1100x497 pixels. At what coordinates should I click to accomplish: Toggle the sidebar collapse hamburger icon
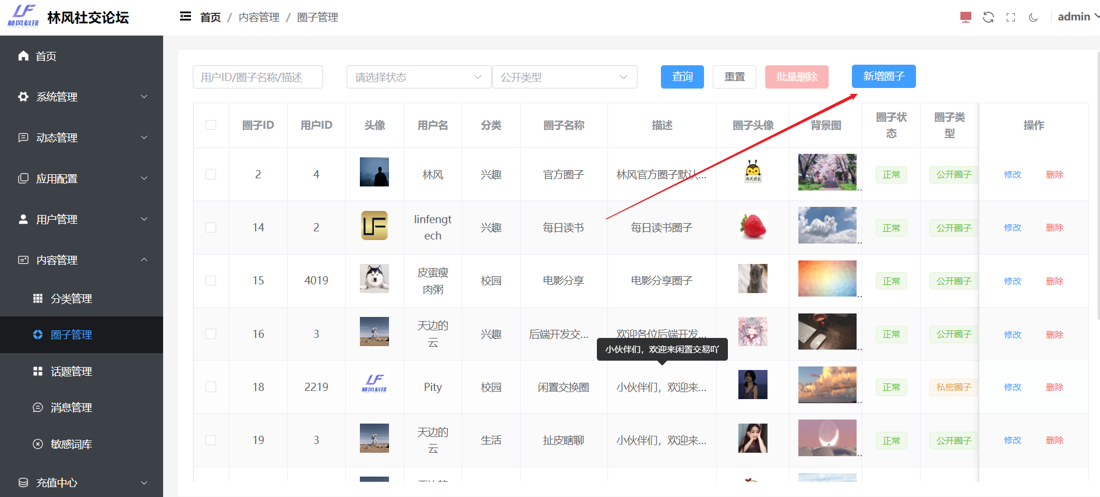pos(185,16)
